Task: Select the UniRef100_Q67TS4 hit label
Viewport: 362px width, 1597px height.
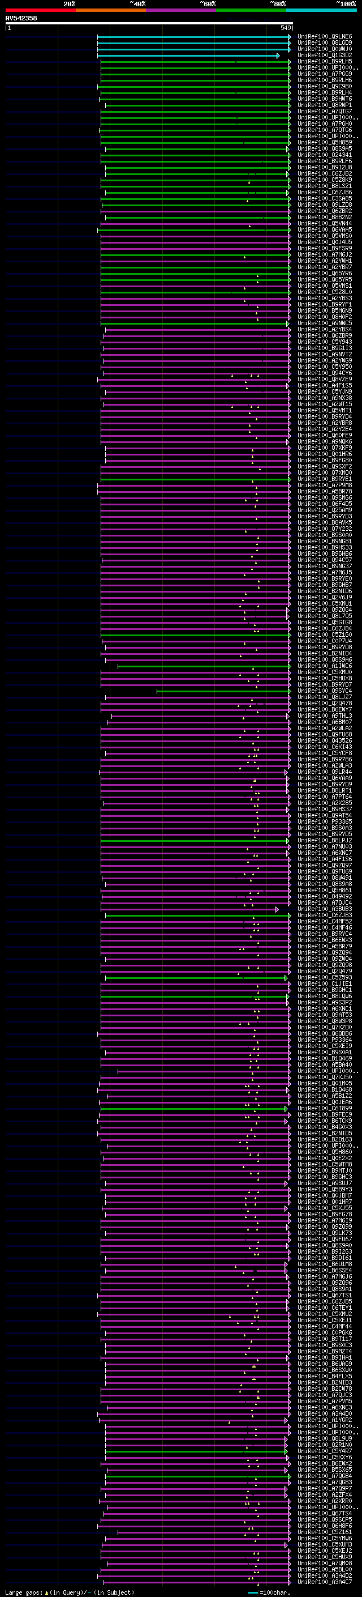Action: tap(325, 1513)
